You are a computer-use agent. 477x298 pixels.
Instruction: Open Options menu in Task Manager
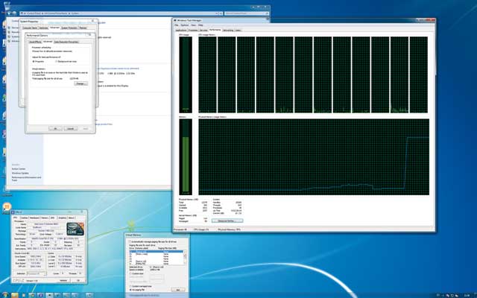(185, 25)
